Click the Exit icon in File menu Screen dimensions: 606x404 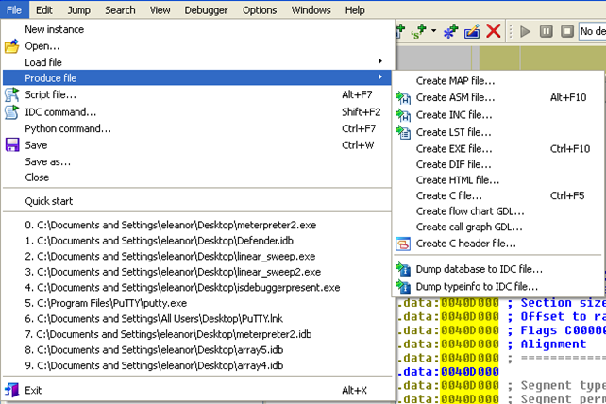(x=12, y=390)
